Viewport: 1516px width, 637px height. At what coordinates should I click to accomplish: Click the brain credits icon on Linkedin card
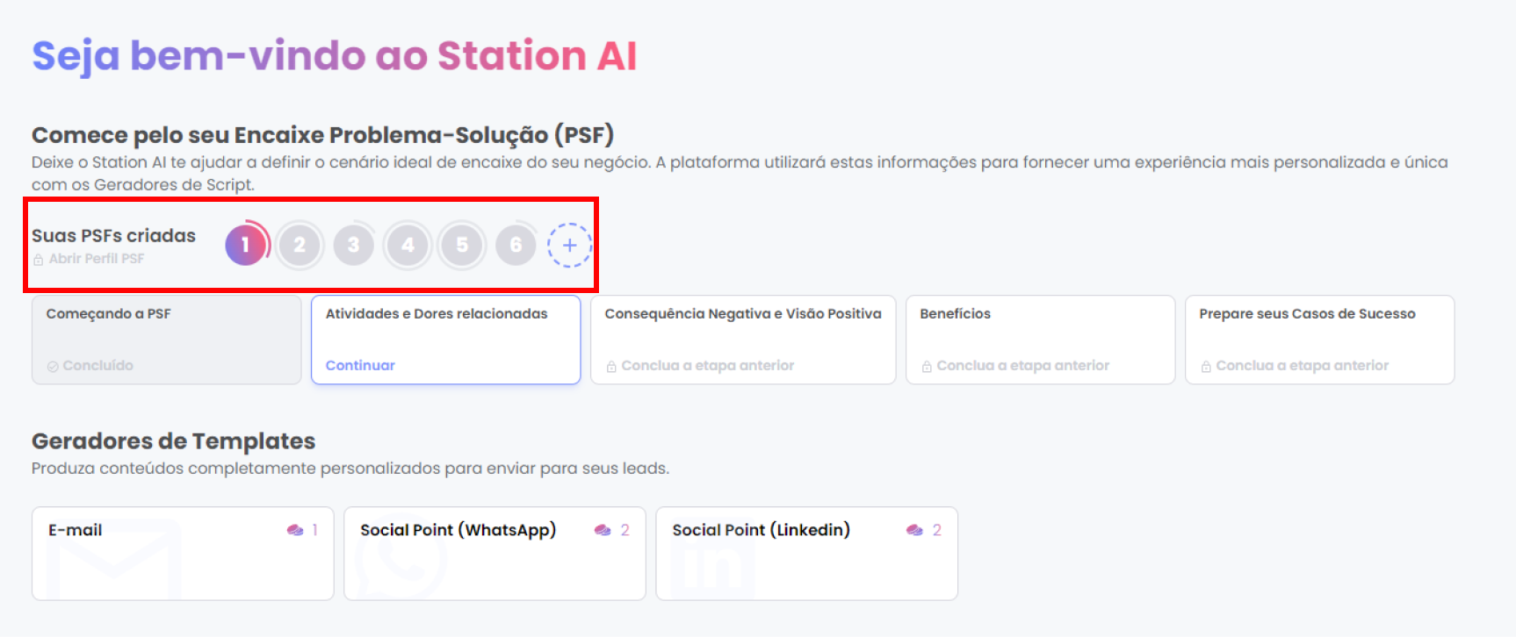914,530
